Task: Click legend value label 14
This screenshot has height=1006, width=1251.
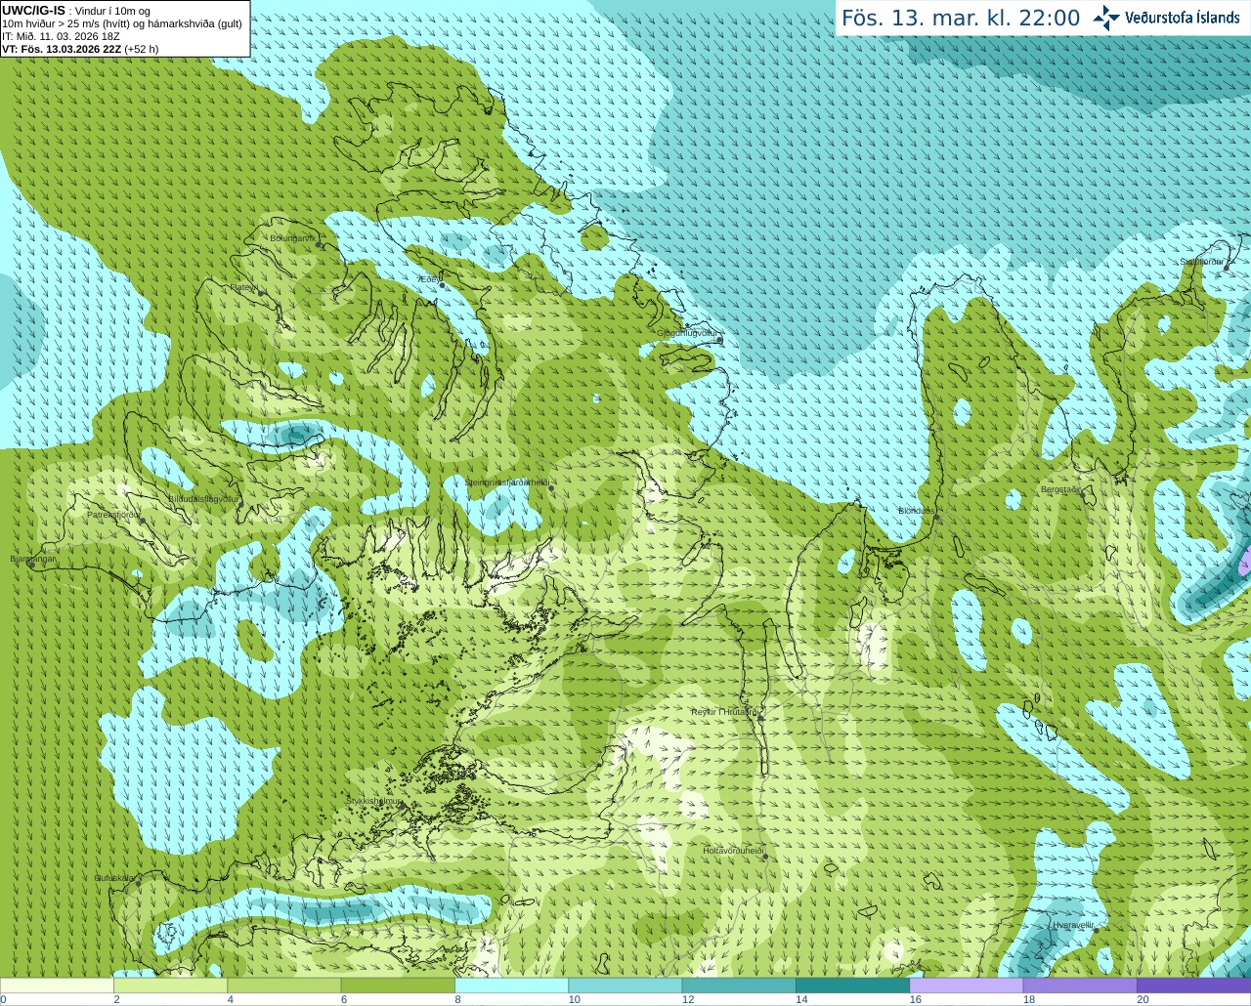Action: (801, 1000)
